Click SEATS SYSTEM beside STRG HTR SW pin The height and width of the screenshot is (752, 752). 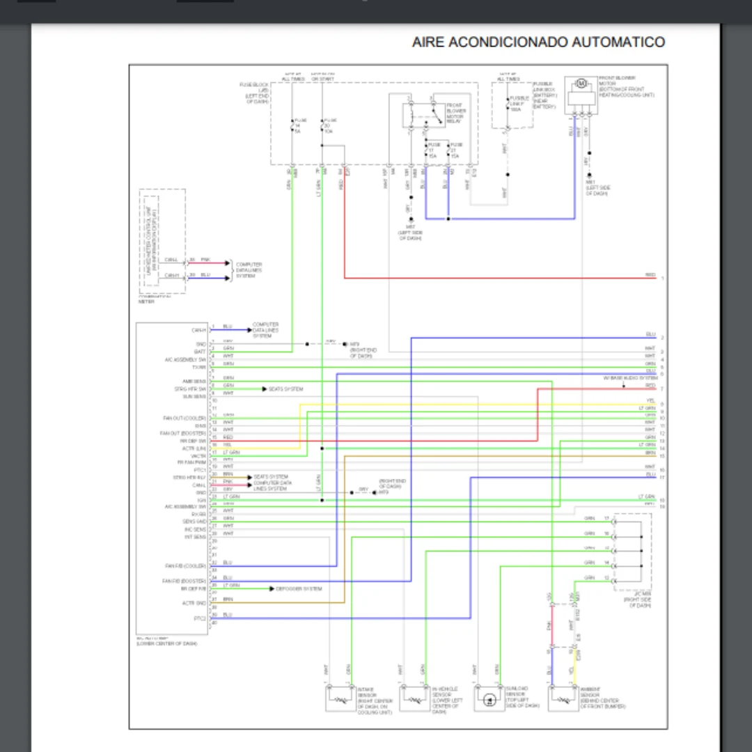click(x=286, y=389)
